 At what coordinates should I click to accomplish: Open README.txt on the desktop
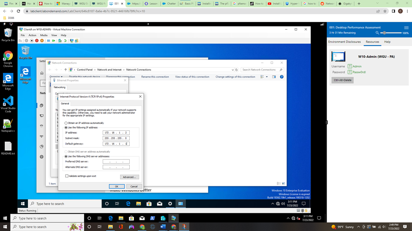coord(8,148)
